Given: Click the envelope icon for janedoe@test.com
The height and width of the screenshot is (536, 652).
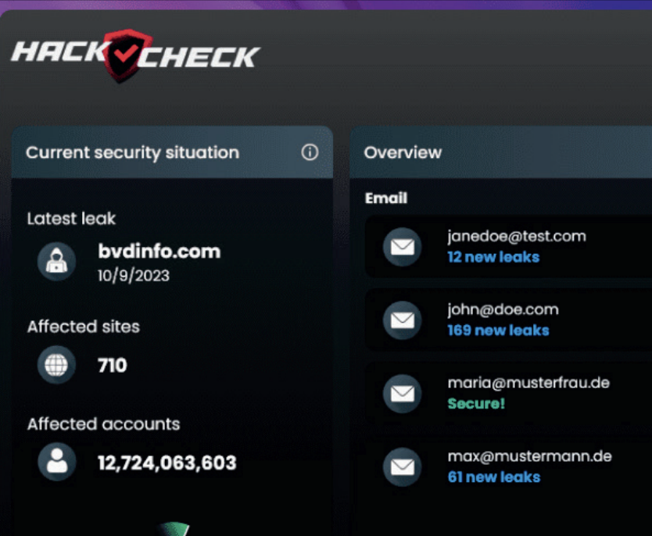Looking at the screenshot, I should 402,247.
